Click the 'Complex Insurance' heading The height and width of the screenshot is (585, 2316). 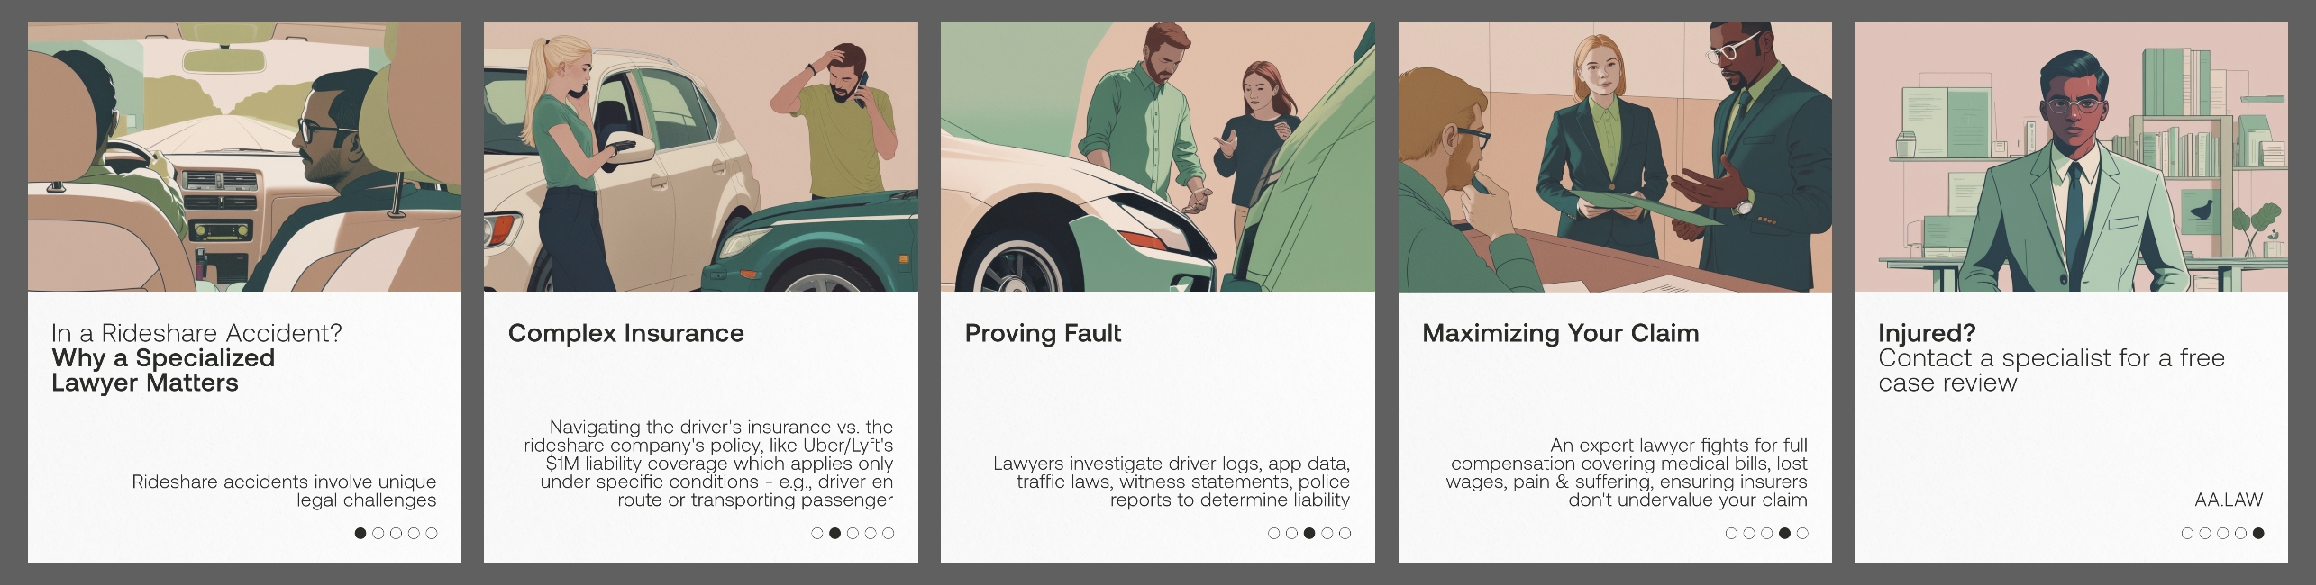point(626,333)
